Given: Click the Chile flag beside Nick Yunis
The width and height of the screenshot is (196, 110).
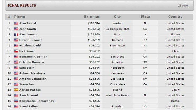Looking at the screenshot, I should (x=16, y=51).
